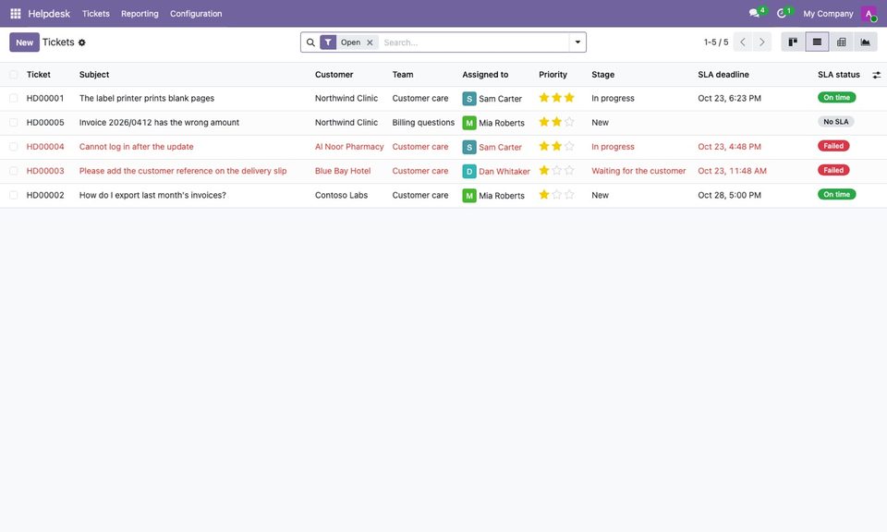
Task: Open the user avatar menu
Action: tap(869, 14)
